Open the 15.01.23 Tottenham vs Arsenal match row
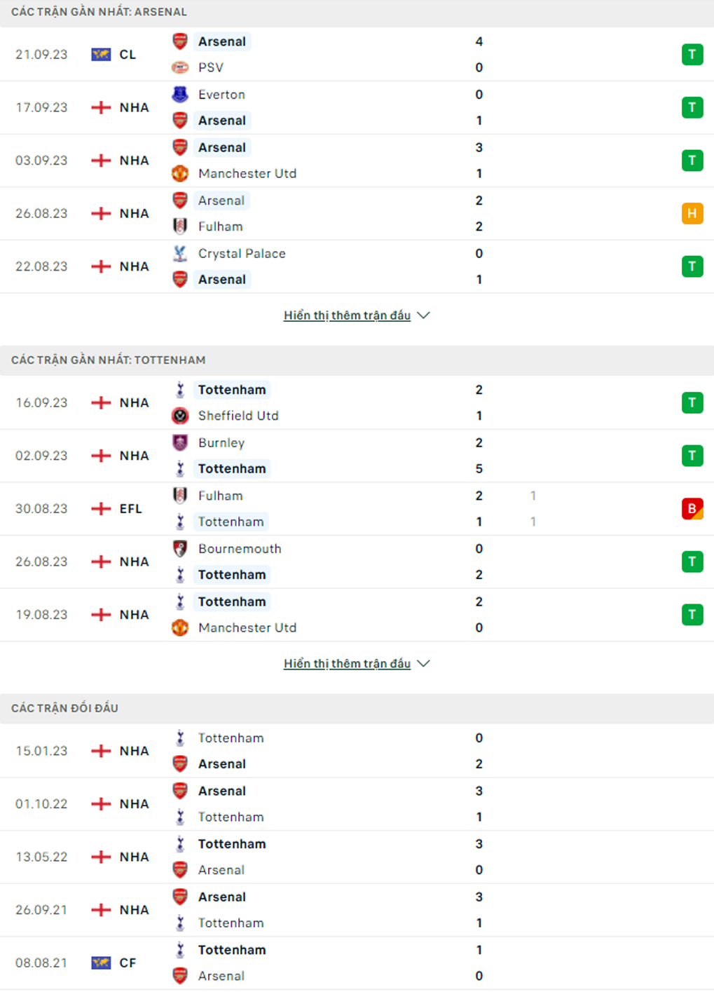This screenshot has height=992, width=714. 357,751
